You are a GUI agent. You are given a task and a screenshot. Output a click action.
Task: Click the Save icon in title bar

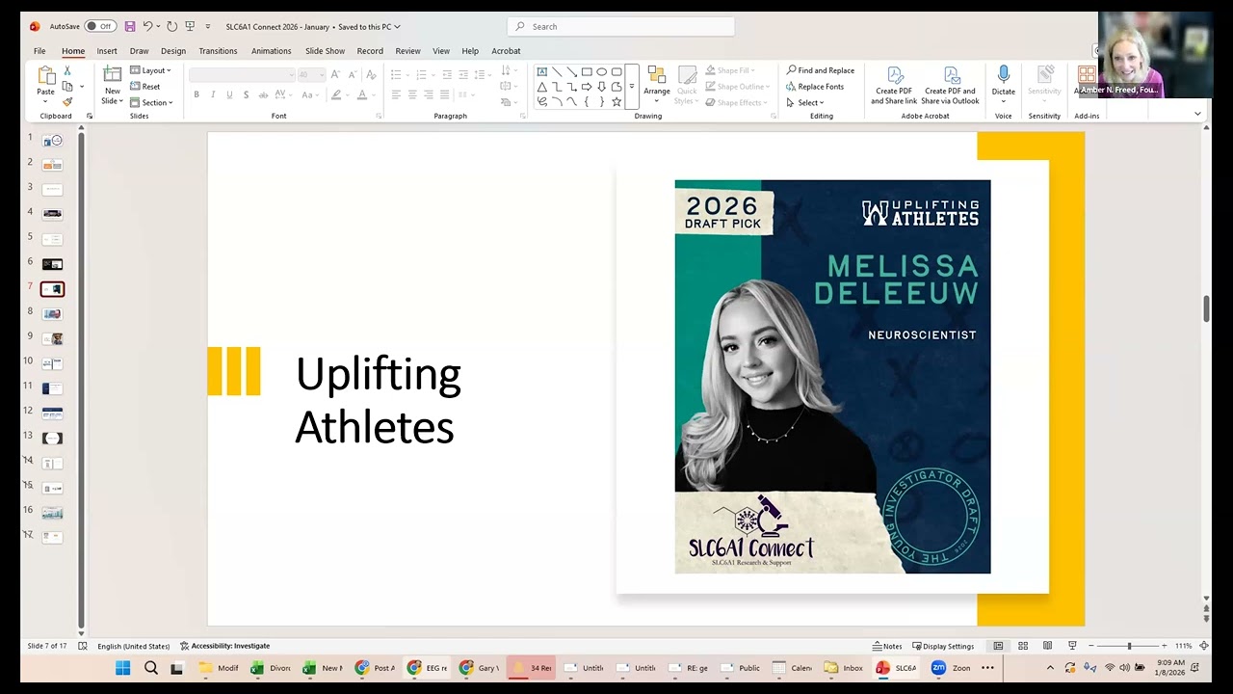click(x=130, y=26)
